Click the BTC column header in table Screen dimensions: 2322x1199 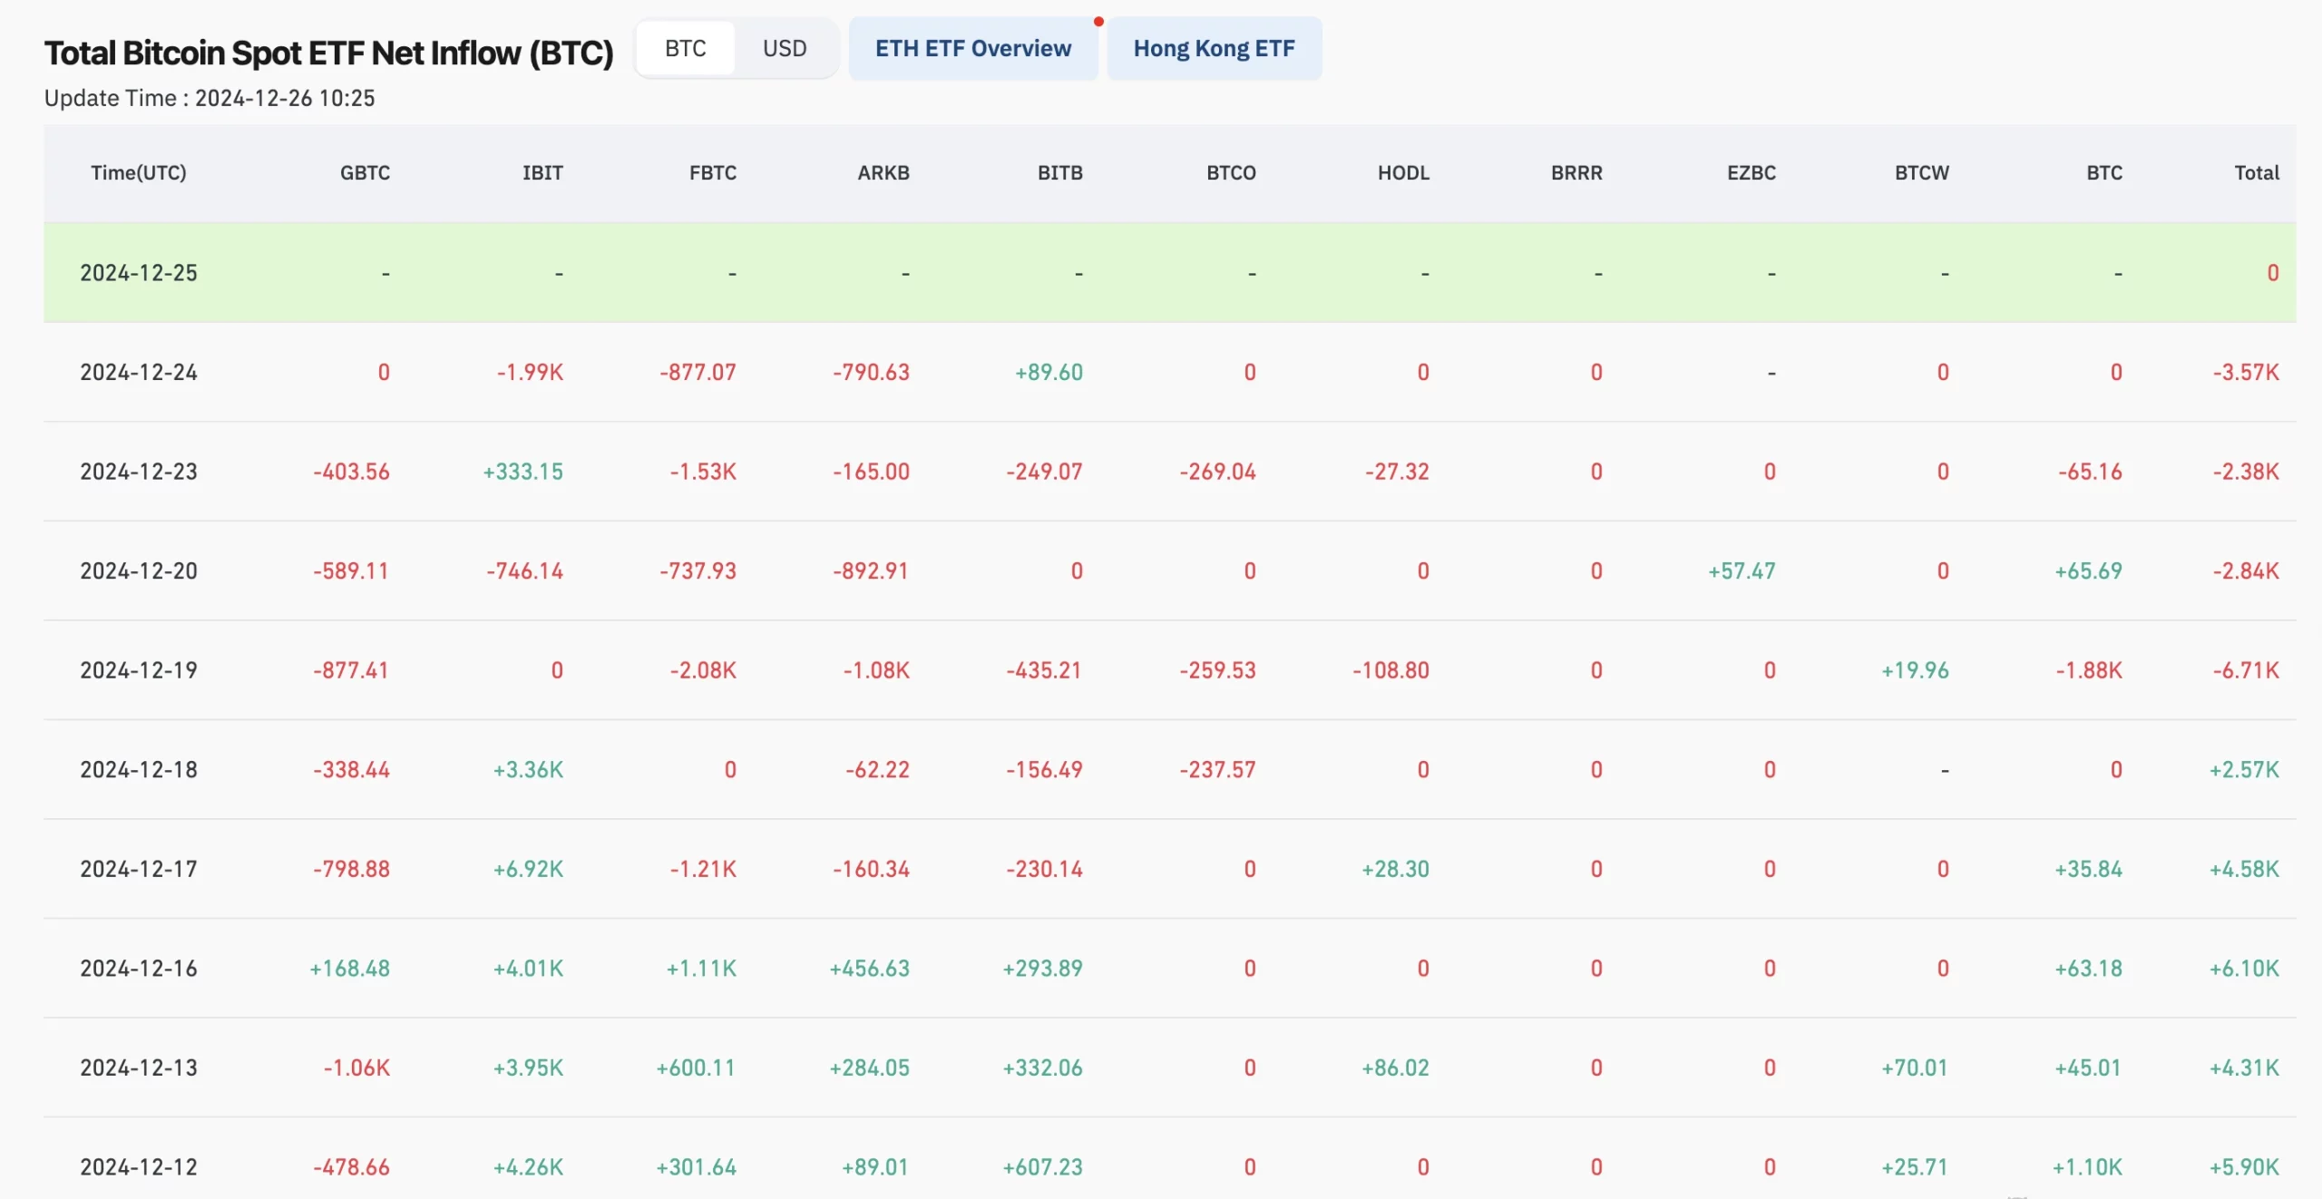point(2104,172)
